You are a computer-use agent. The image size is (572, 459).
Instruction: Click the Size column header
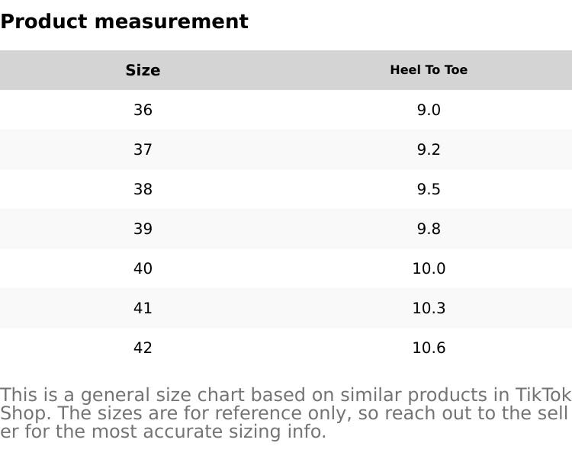pyautogui.click(x=143, y=70)
